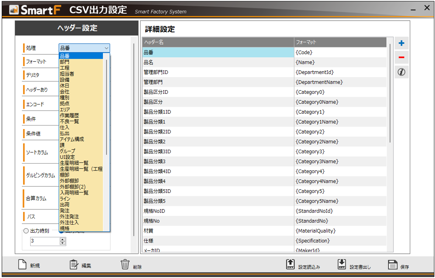Click the red minus remove-row icon

point(401,58)
